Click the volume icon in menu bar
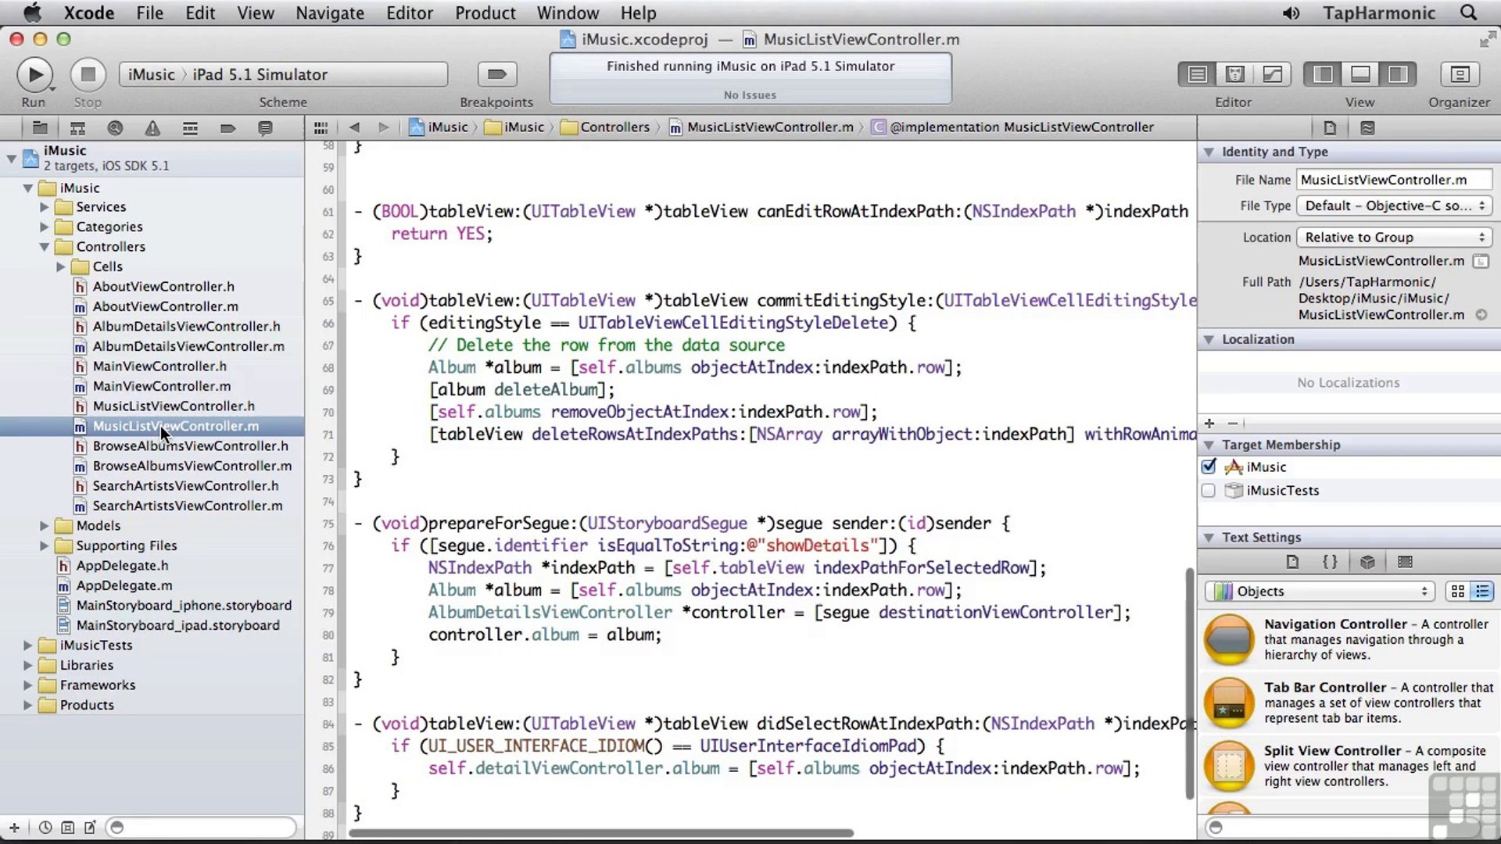Screen dimensions: 1501x844 pos(1291,13)
